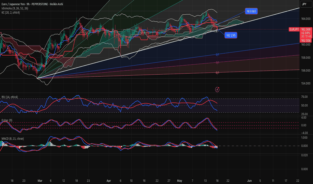Image resolution: width=313 pixels, height=184 pixels.
Task: Click the 162.368 current price label
Action: (x=306, y=29)
